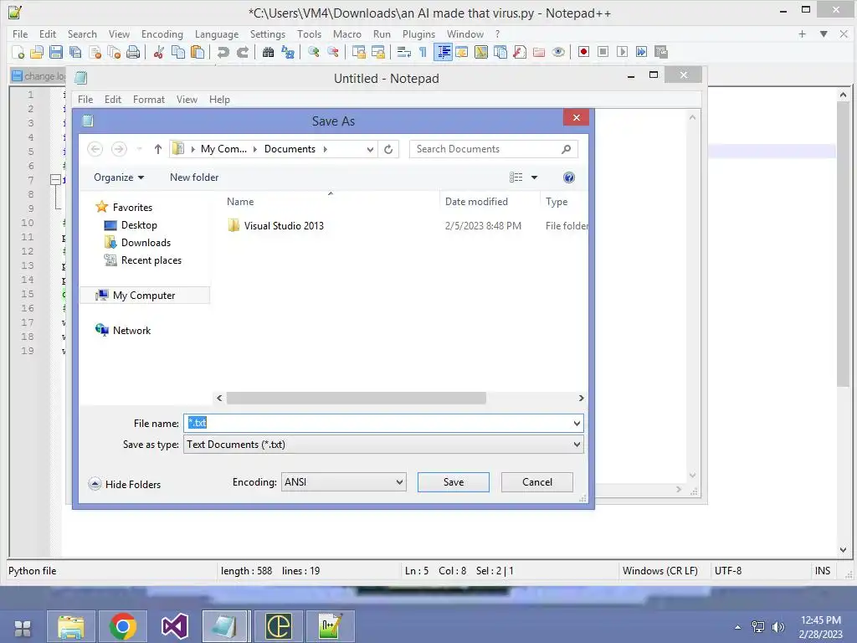Click the Save icon in Notepad++ toolbar

tap(56, 52)
